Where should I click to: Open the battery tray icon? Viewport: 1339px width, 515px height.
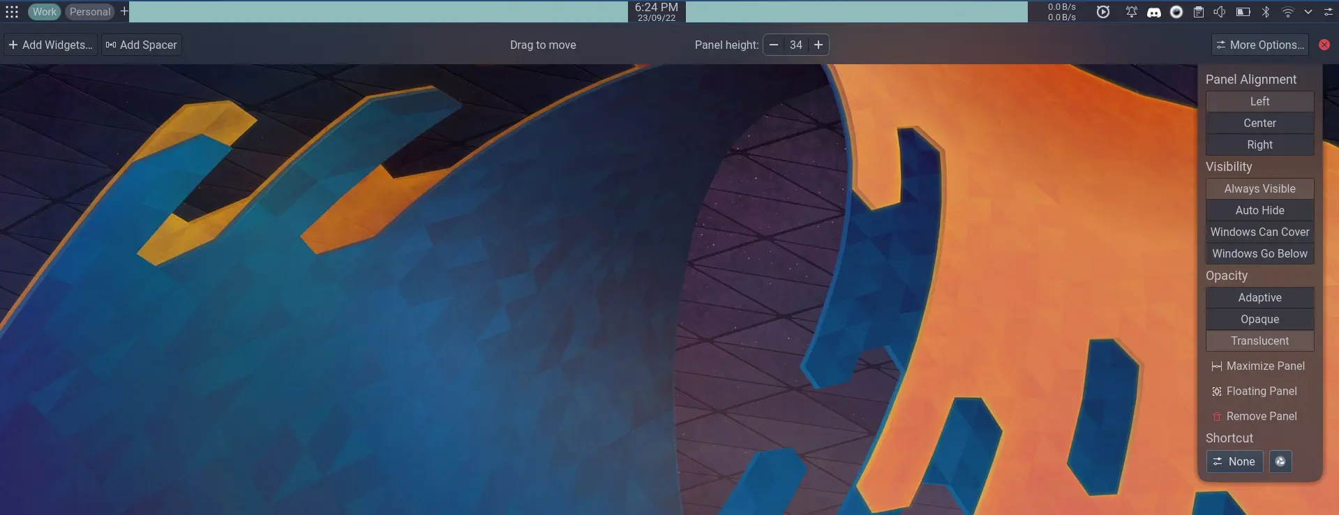point(1243,12)
